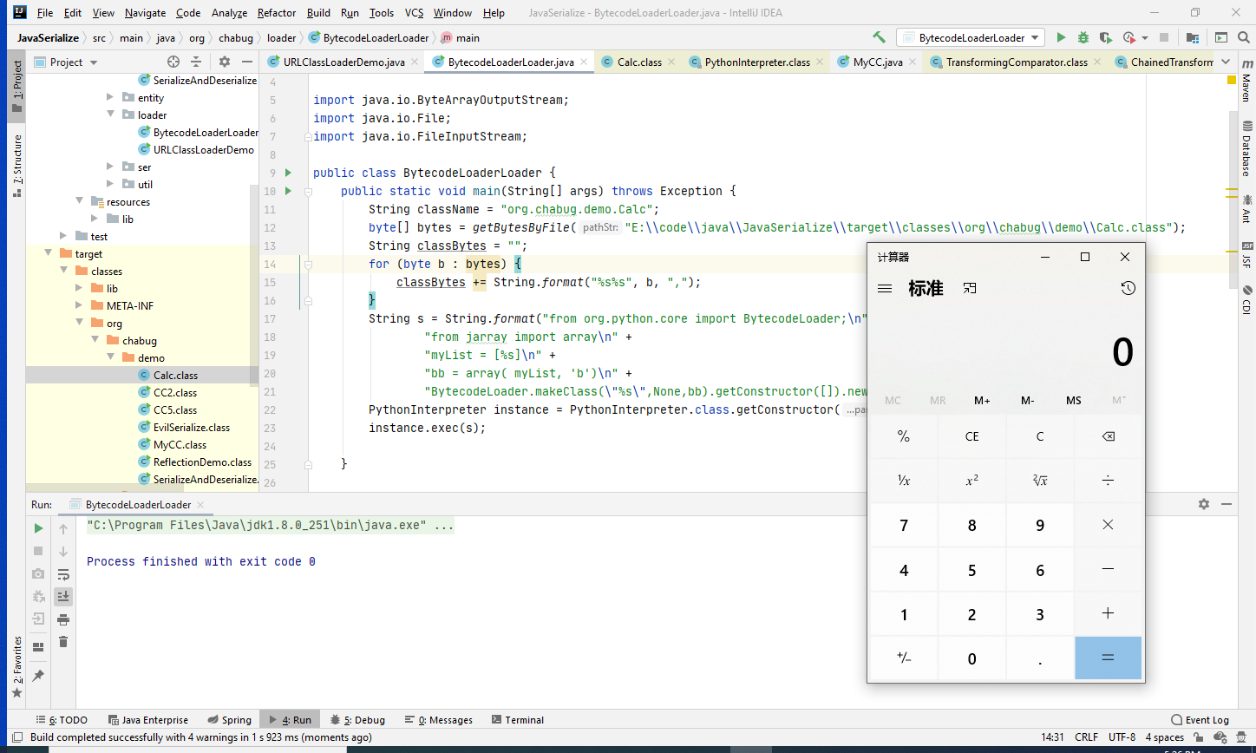Click UTF-8 encoding in status bar
1256x753 pixels.
[1122, 737]
